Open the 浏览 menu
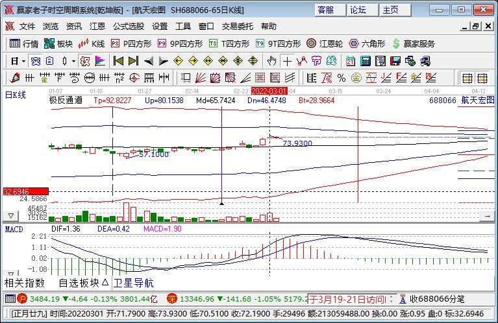 [51, 26]
